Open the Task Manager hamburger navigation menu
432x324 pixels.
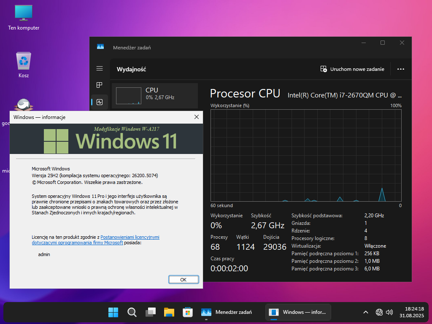100,68
